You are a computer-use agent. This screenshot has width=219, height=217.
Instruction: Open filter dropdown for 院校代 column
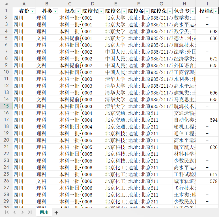tap(101, 11)
